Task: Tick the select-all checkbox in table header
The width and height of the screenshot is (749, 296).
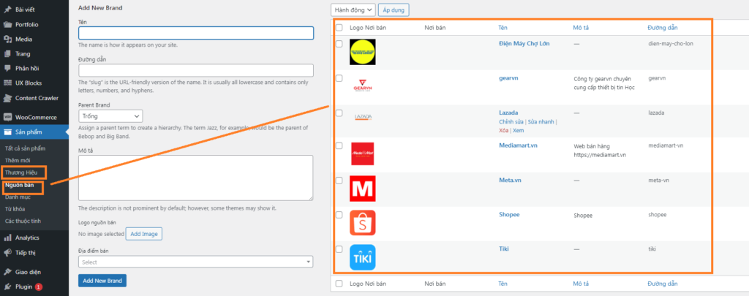Action: coord(339,28)
